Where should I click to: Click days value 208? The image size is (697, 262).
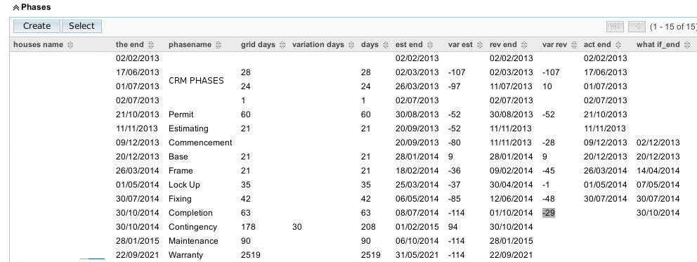click(x=368, y=227)
